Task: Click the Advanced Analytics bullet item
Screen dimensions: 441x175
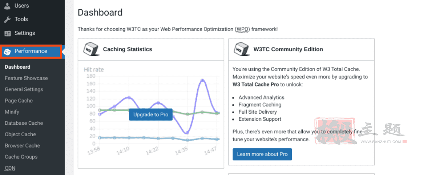Action: 261,98
